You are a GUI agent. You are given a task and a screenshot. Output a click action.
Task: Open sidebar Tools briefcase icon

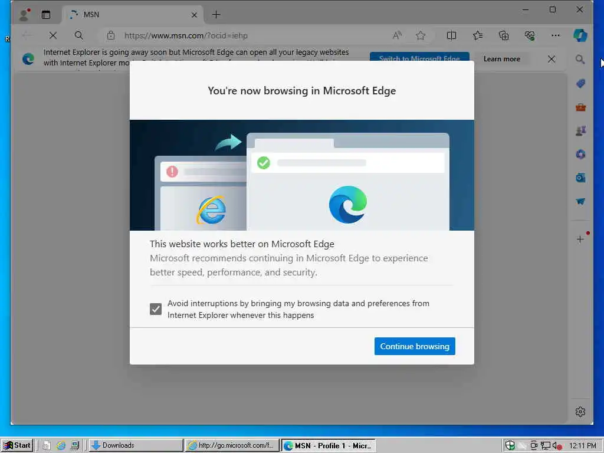[580, 107]
